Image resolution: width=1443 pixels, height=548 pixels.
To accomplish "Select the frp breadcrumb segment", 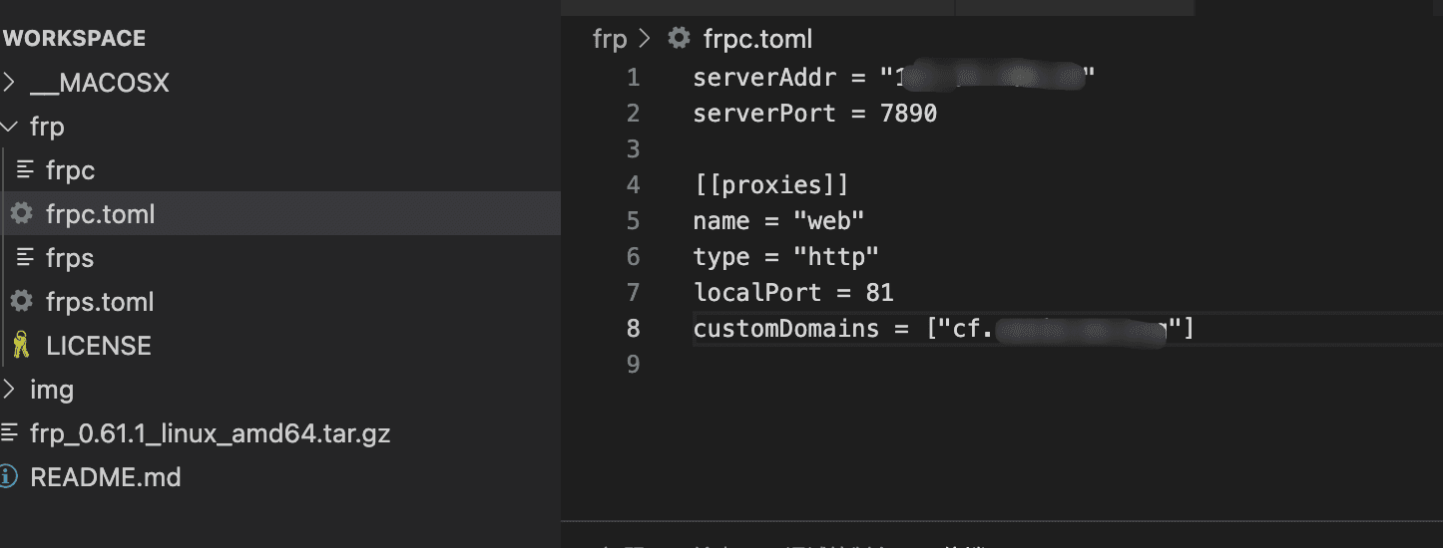I will pos(610,39).
